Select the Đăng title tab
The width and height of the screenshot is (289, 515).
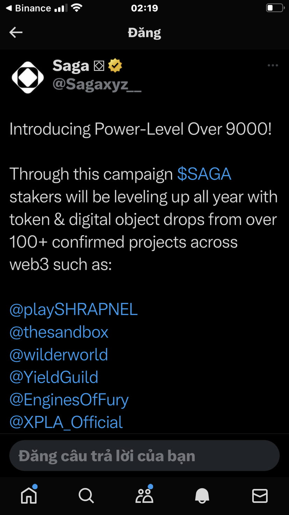tap(144, 32)
